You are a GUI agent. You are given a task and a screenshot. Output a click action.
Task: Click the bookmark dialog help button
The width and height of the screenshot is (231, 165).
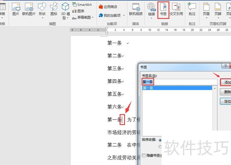226,66
